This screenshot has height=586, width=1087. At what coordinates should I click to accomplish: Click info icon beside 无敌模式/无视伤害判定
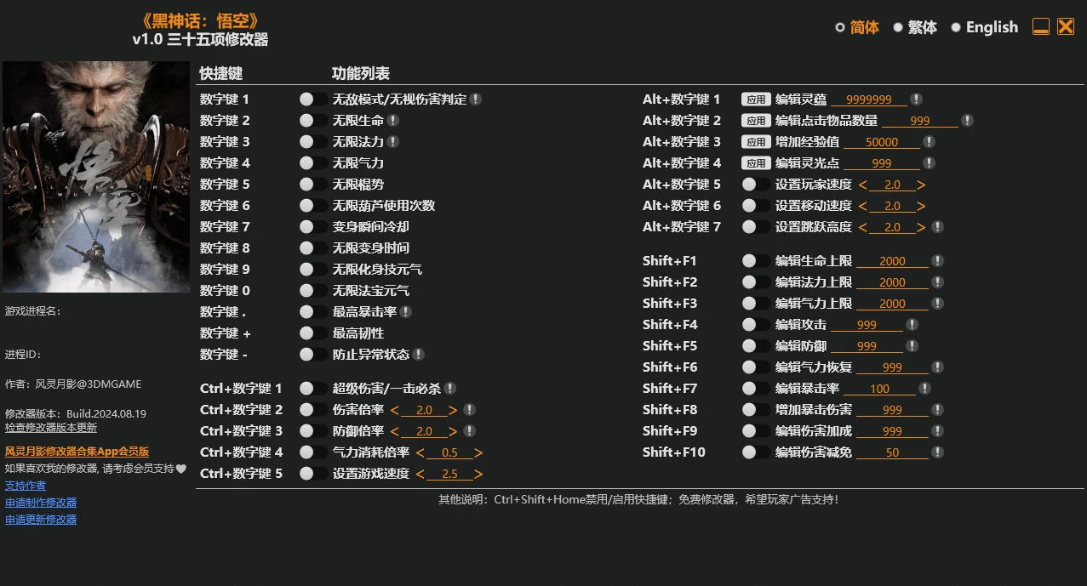pyautogui.click(x=476, y=100)
